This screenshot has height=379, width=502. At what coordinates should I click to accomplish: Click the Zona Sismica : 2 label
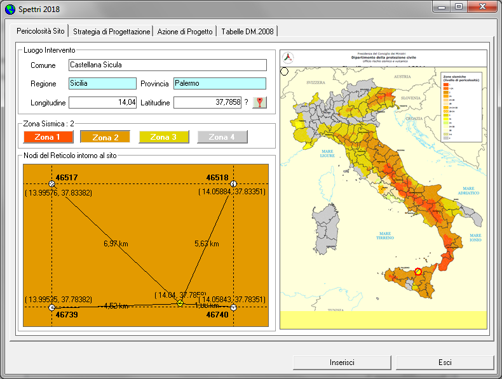(49, 124)
